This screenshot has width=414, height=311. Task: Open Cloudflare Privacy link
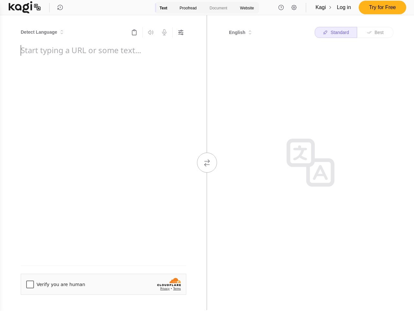pos(165,289)
